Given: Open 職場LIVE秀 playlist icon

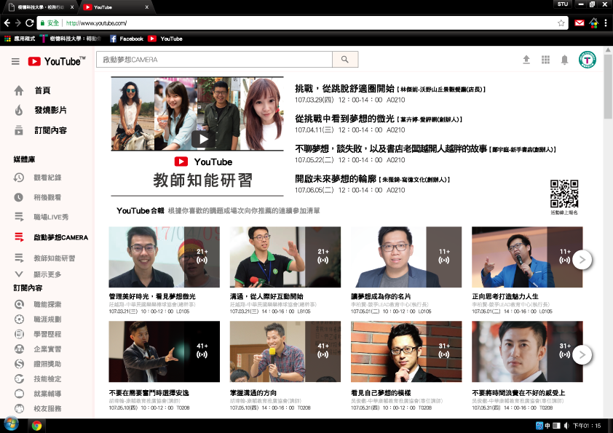Looking at the screenshot, I should (19, 217).
